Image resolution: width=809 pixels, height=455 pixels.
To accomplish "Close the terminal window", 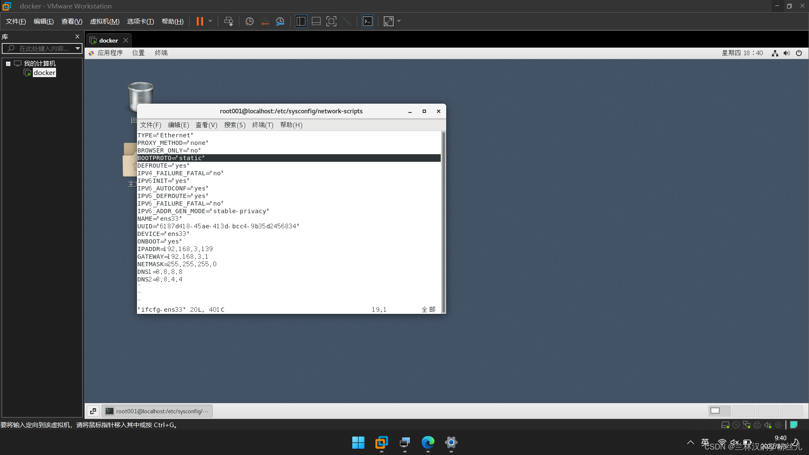I will point(439,112).
